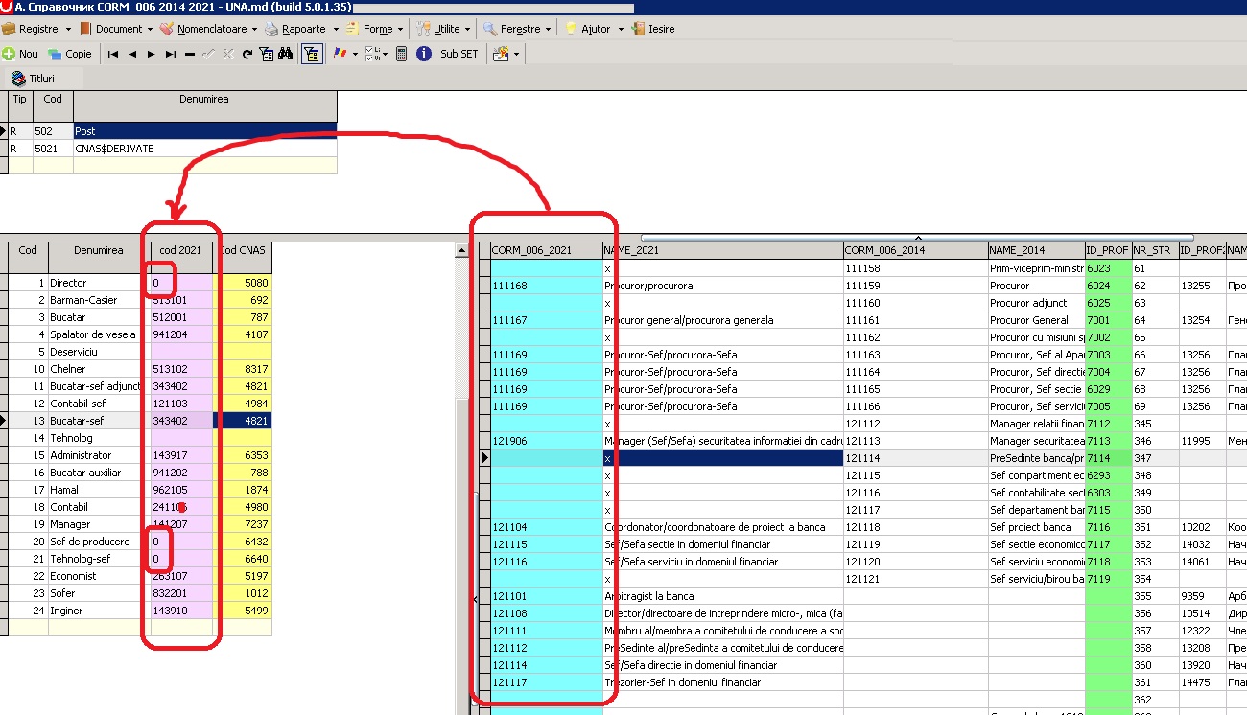Screen dimensions: 1247x715
Task: Click the flag language icon
Action: point(339,54)
